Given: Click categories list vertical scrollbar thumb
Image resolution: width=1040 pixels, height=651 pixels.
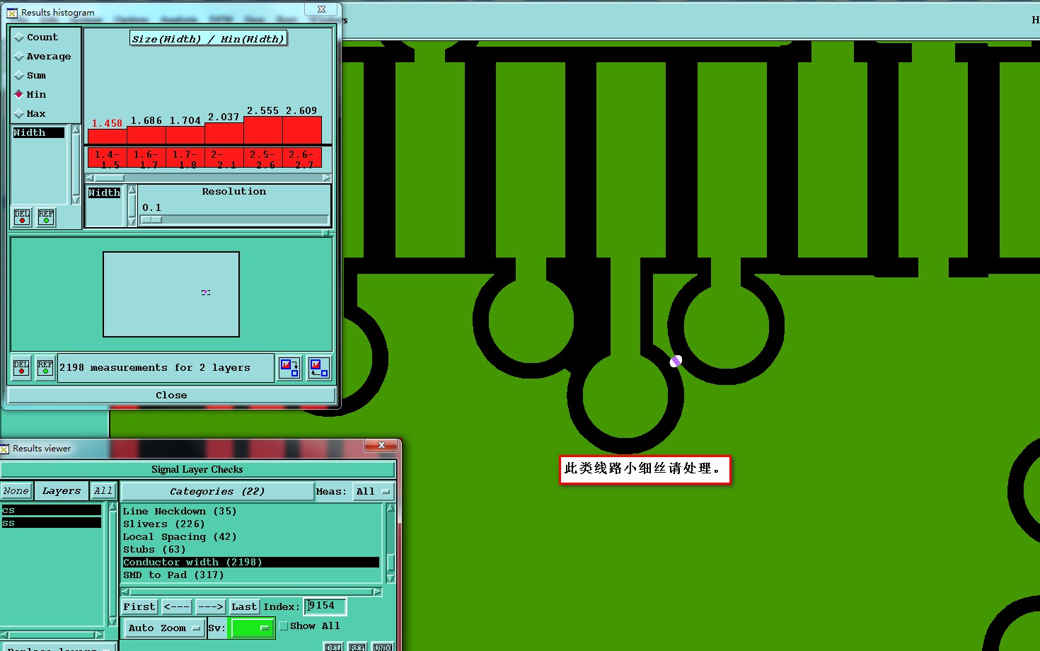Looking at the screenshot, I should coord(390,563).
